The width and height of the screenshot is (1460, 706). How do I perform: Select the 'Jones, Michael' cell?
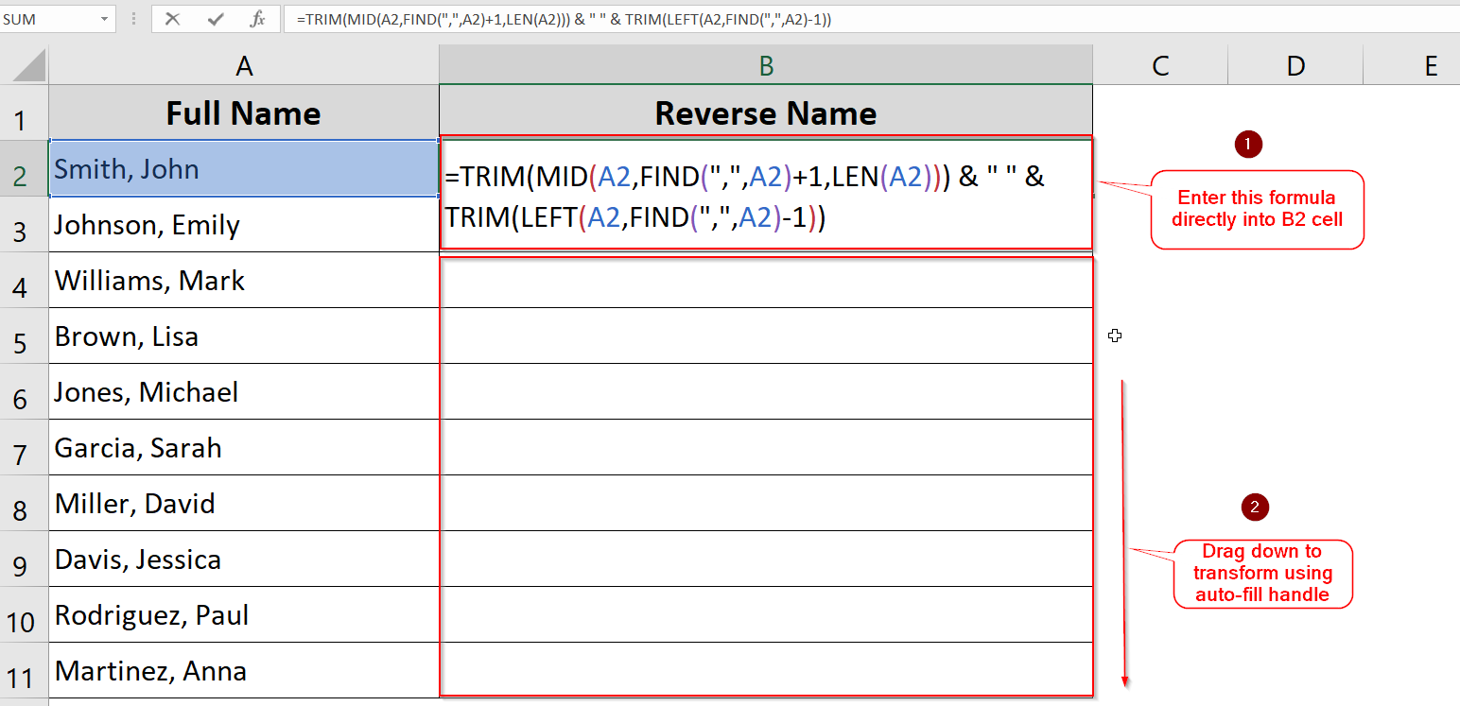[x=244, y=391]
